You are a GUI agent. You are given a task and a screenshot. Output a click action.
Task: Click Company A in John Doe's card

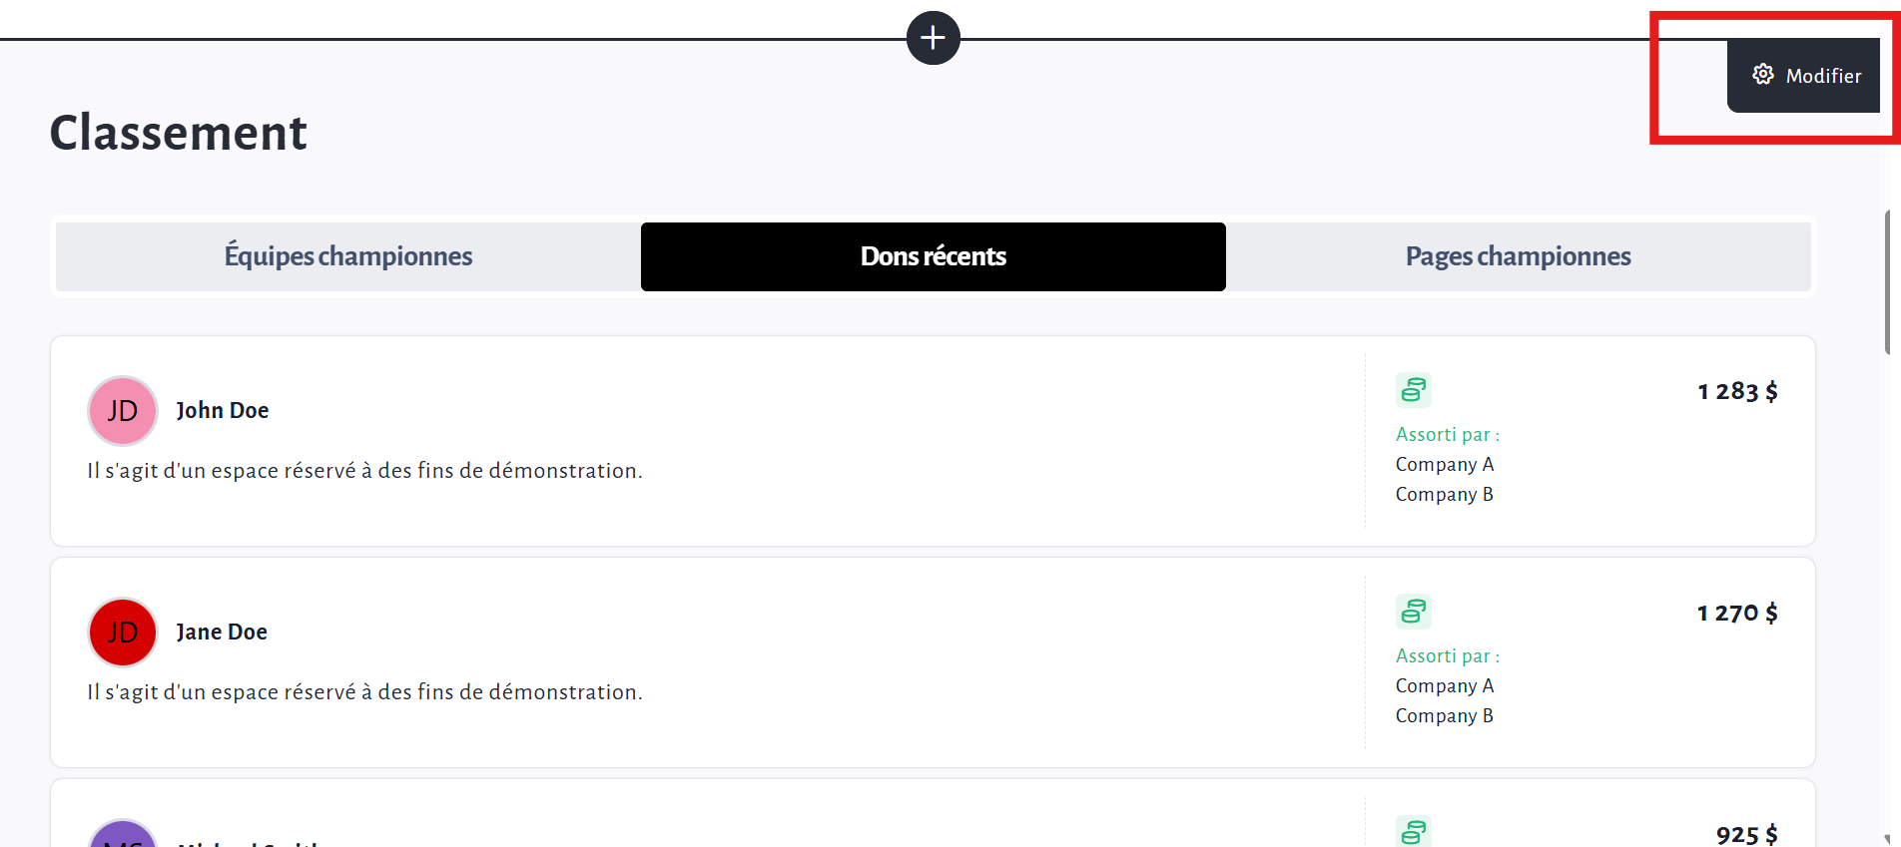(x=1445, y=464)
